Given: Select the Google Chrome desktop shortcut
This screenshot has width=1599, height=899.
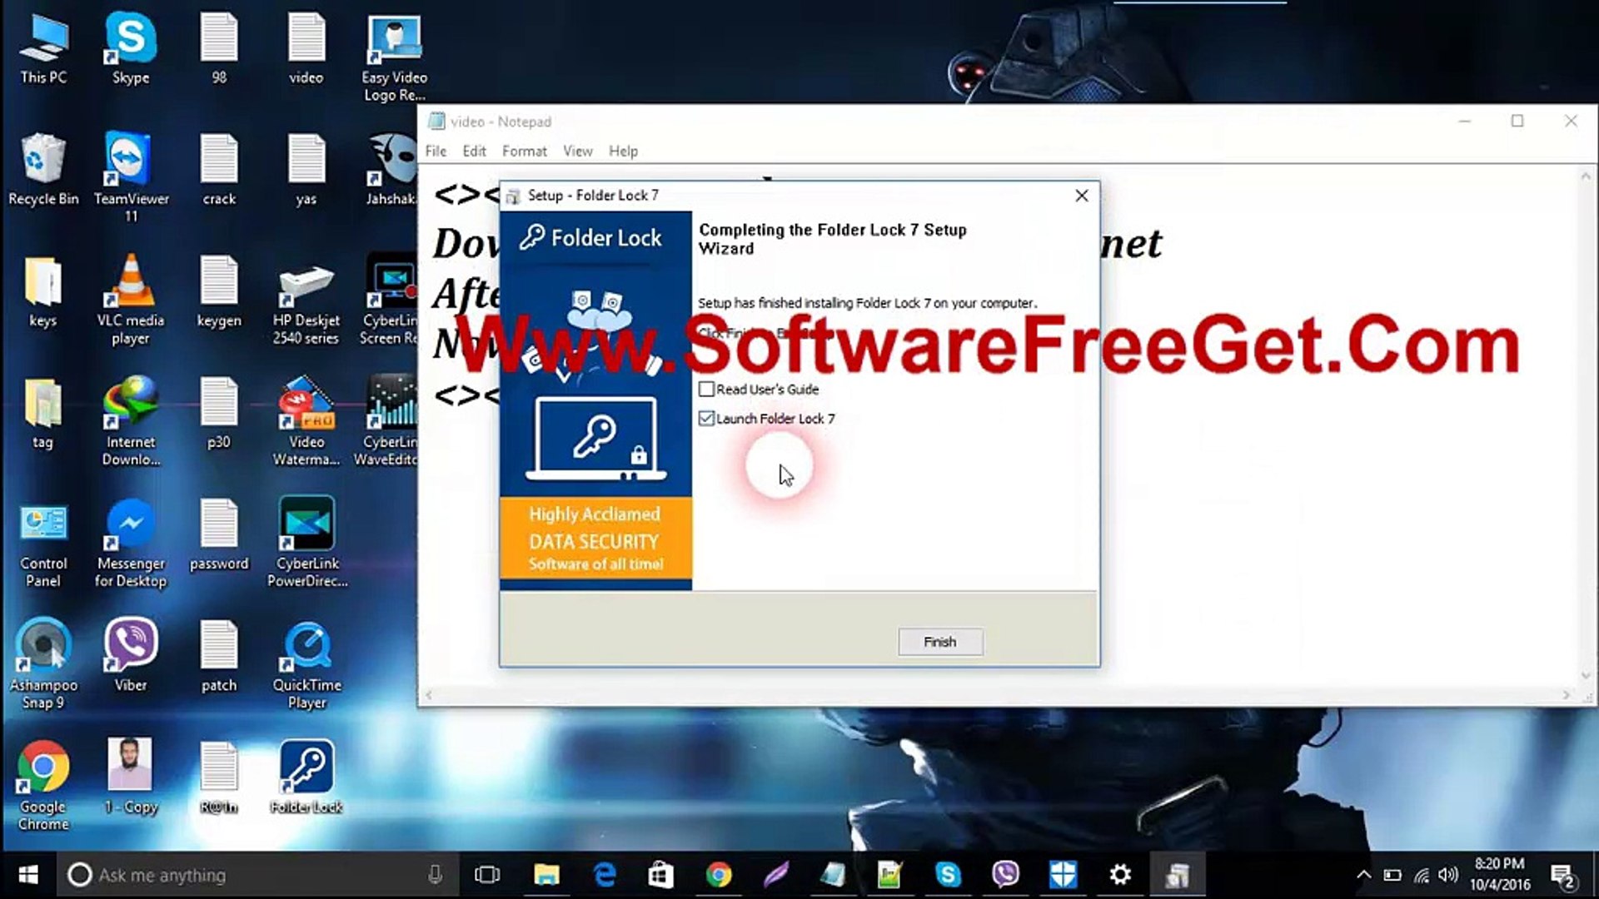Looking at the screenshot, I should pyautogui.click(x=43, y=786).
